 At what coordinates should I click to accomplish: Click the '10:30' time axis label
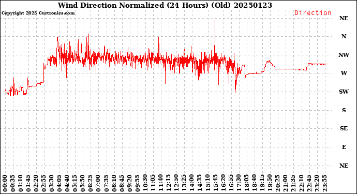tap(145, 183)
